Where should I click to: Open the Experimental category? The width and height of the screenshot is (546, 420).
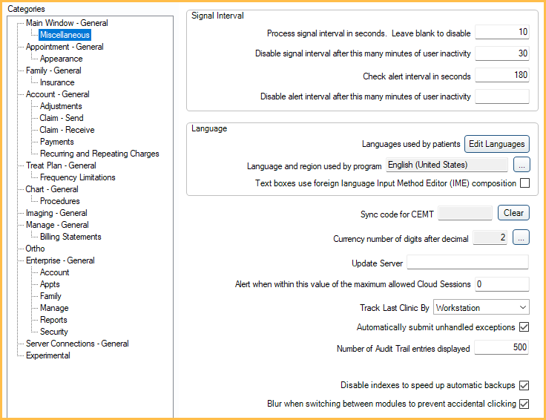click(x=48, y=355)
